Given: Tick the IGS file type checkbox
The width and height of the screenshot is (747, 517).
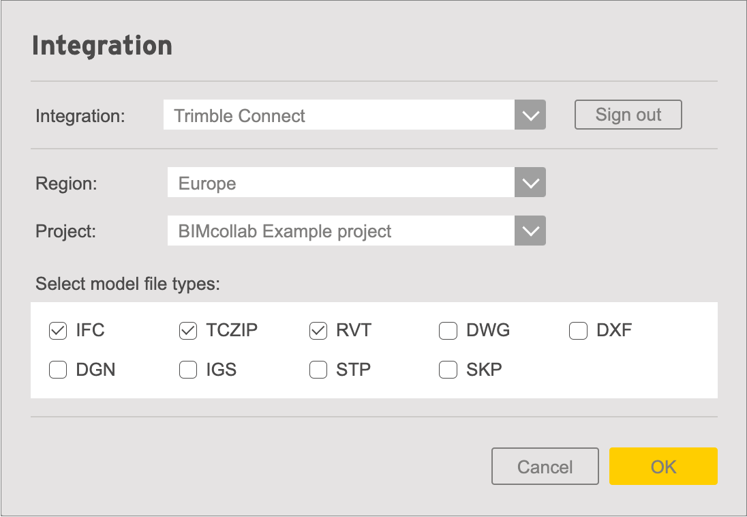Looking at the screenshot, I should pos(187,370).
